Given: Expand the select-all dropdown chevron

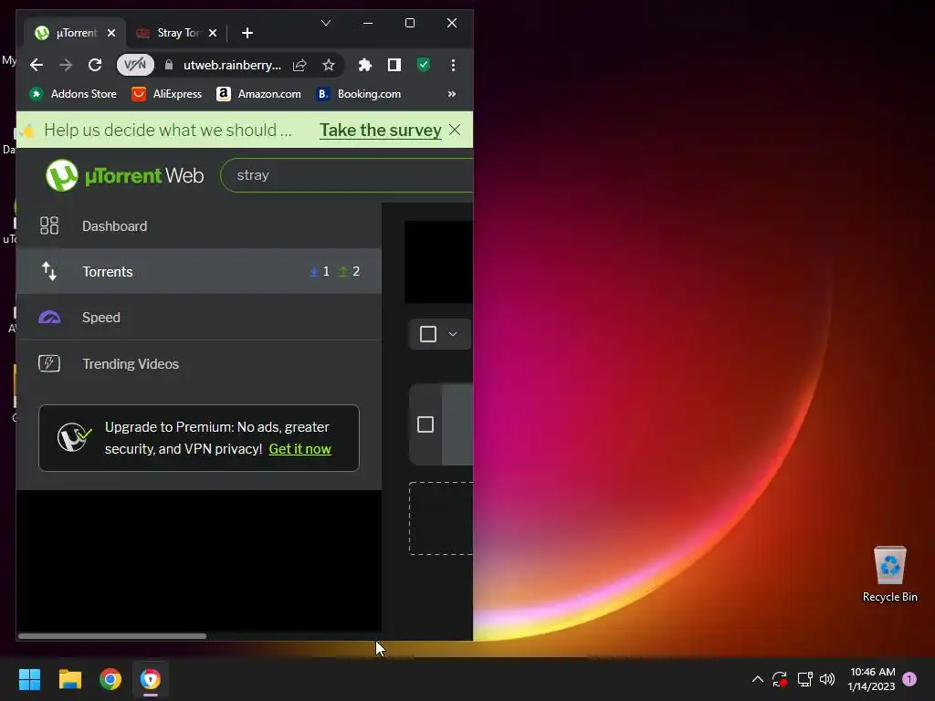Looking at the screenshot, I should (453, 334).
